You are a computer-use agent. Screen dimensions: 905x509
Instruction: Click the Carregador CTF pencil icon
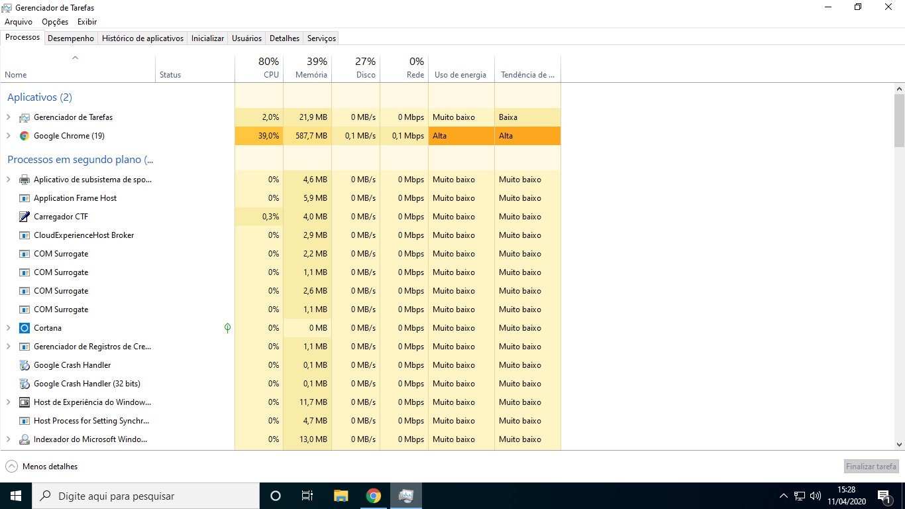tap(25, 217)
